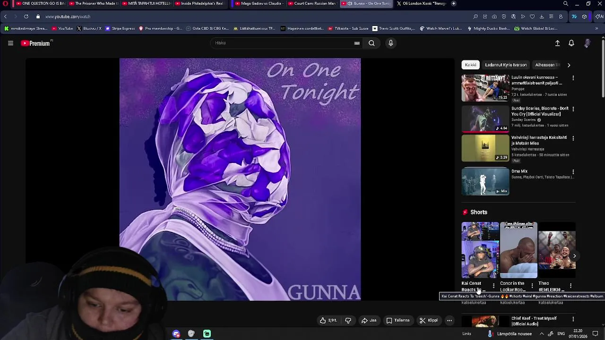Open the create/upload video icon

click(x=557, y=43)
